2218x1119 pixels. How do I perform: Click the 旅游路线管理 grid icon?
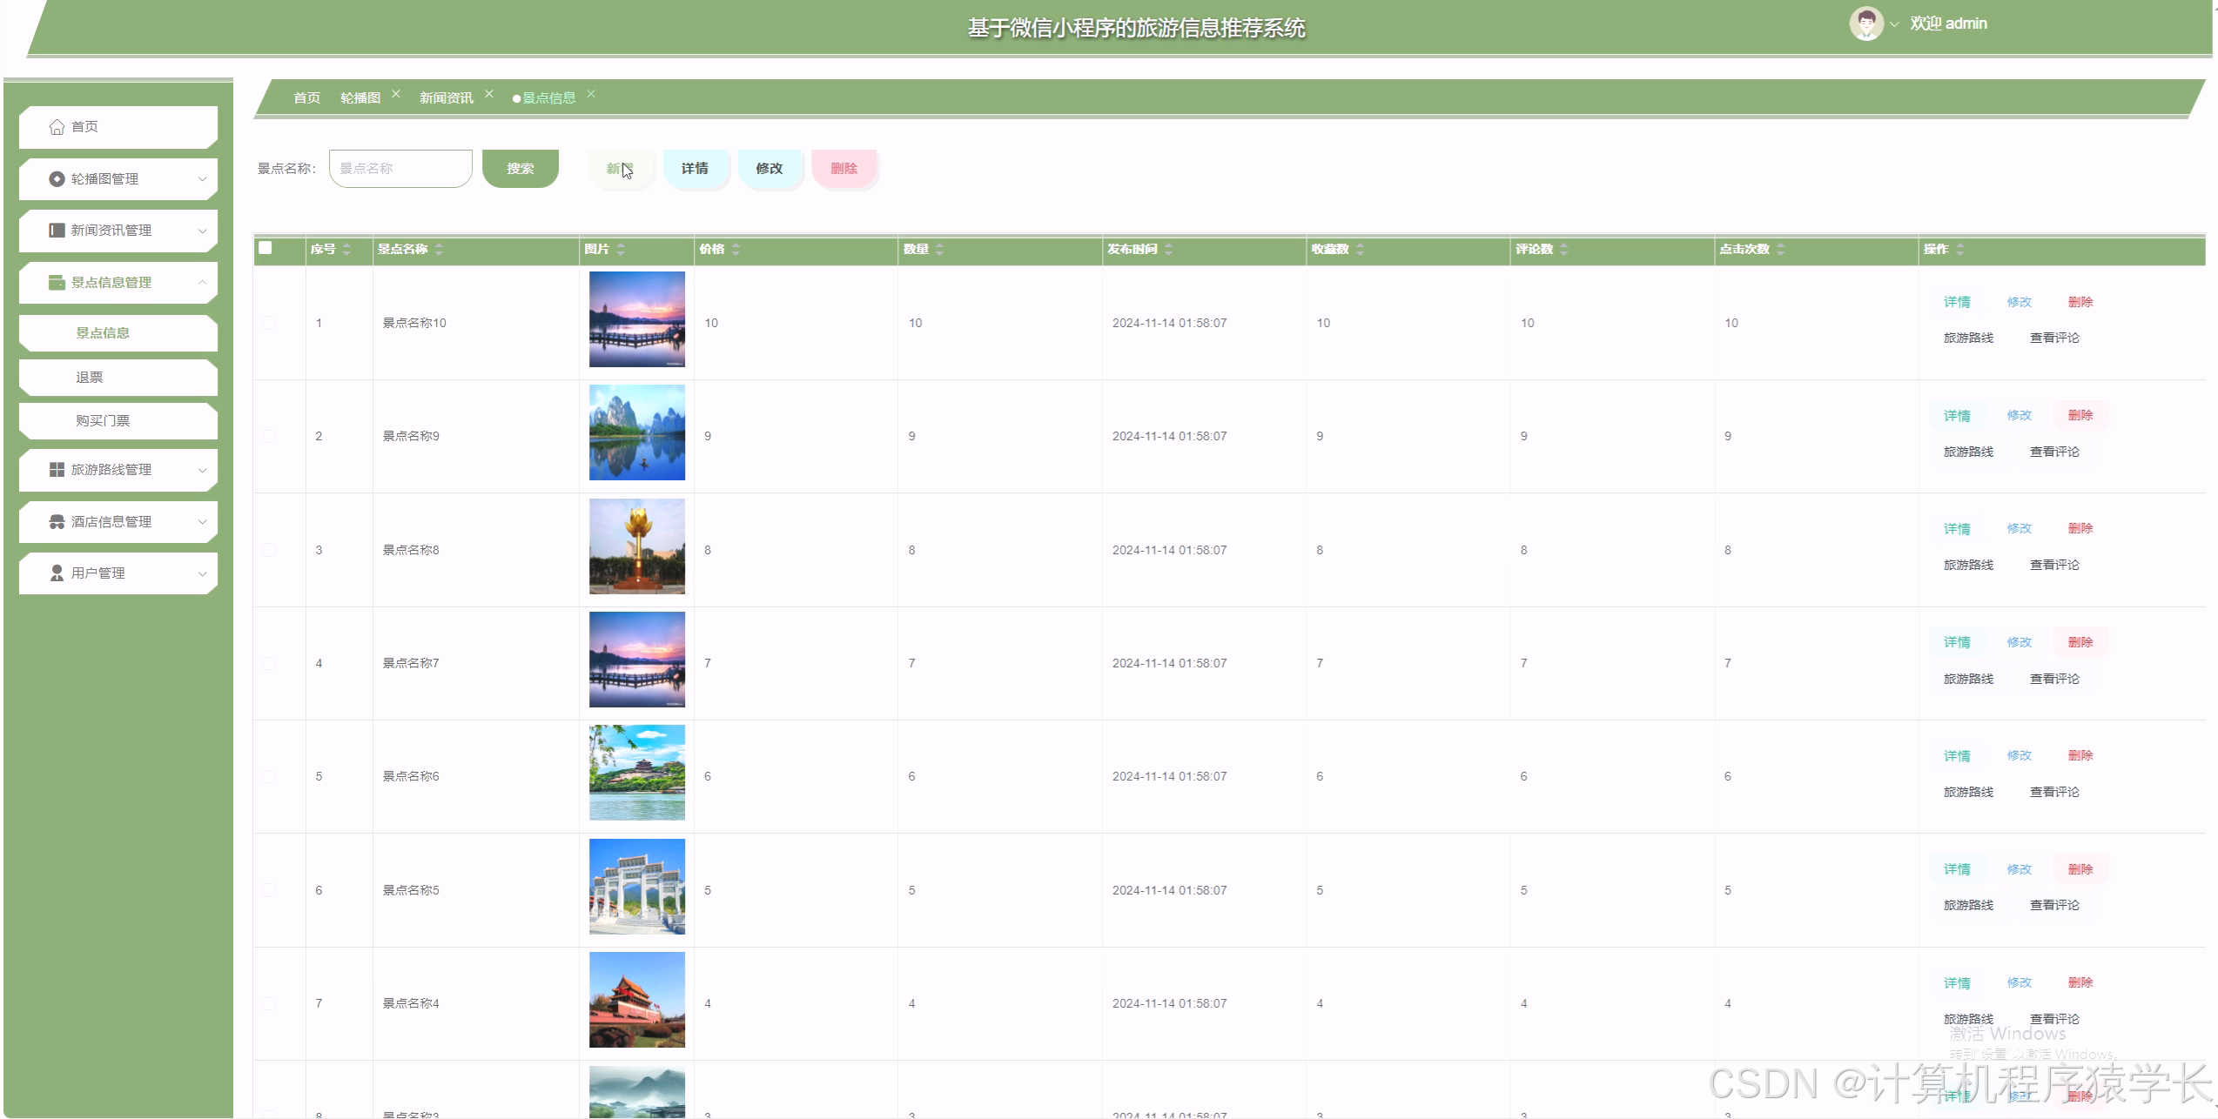[x=57, y=470]
